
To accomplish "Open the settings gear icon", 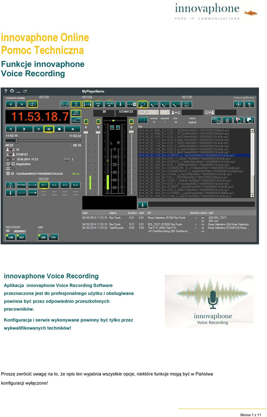I will pos(12,91).
